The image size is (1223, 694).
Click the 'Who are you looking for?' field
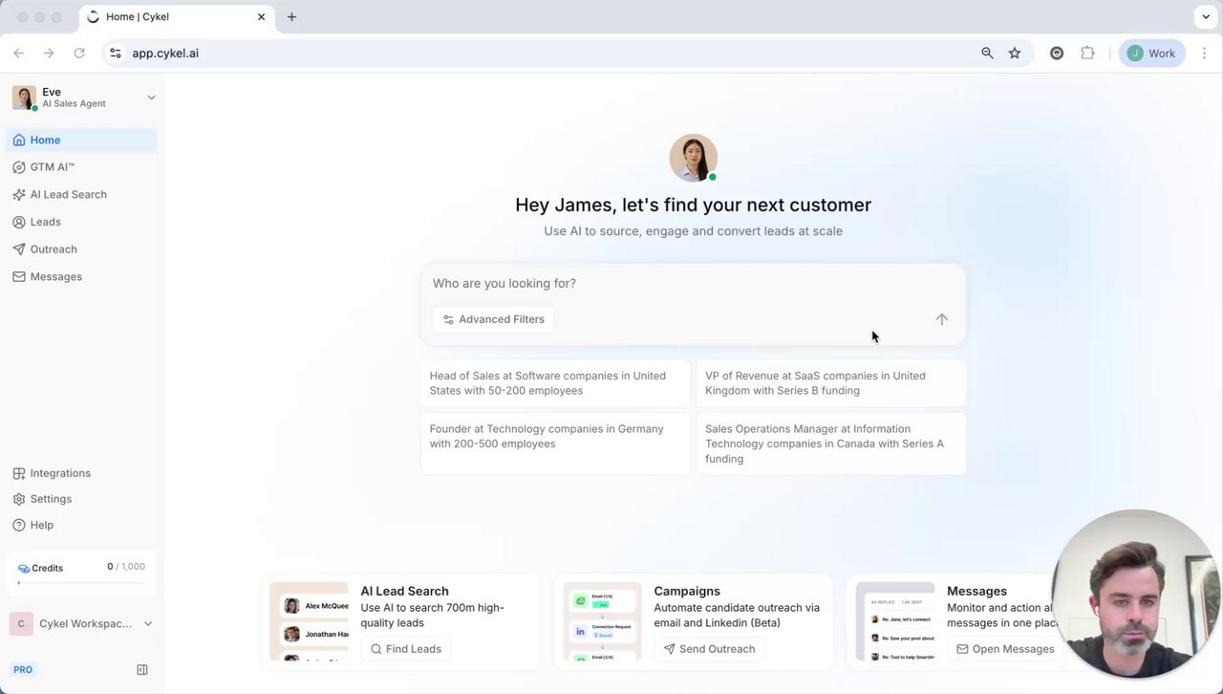[693, 283]
